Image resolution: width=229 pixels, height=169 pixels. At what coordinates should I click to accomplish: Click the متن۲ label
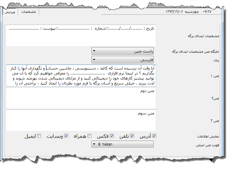pyautogui.click(x=215, y=98)
